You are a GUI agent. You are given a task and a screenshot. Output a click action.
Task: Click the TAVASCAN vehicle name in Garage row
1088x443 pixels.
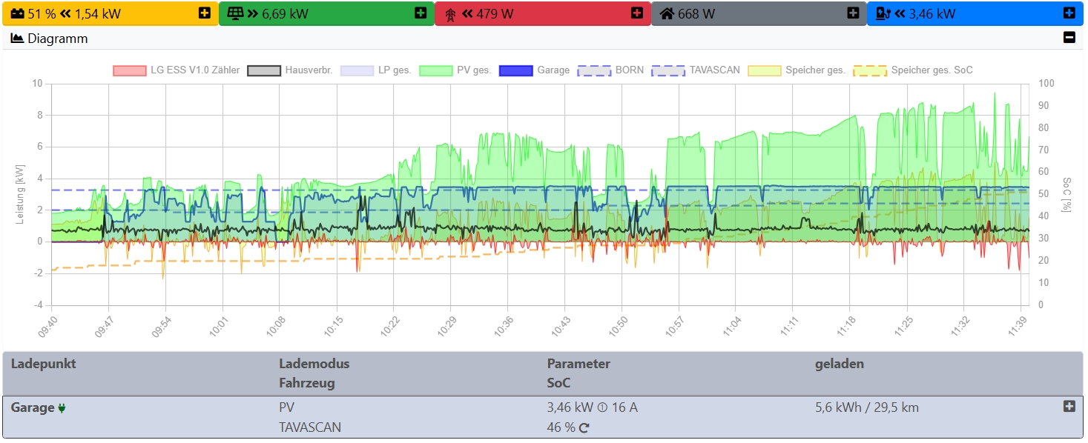click(310, 427)
